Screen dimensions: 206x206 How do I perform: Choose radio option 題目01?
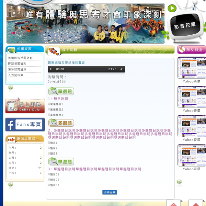(49, 174)
